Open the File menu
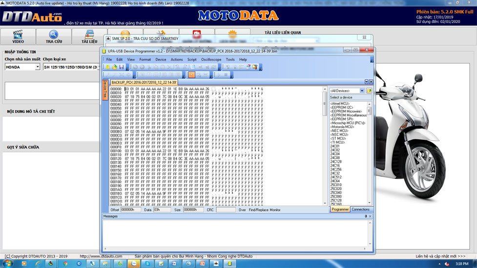The width and height of the screenshot is (477, 268). click(109, 59)
